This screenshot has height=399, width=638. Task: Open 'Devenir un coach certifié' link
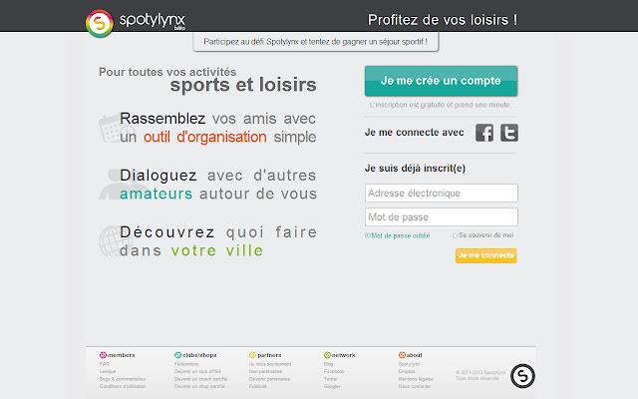click(200, 379)
